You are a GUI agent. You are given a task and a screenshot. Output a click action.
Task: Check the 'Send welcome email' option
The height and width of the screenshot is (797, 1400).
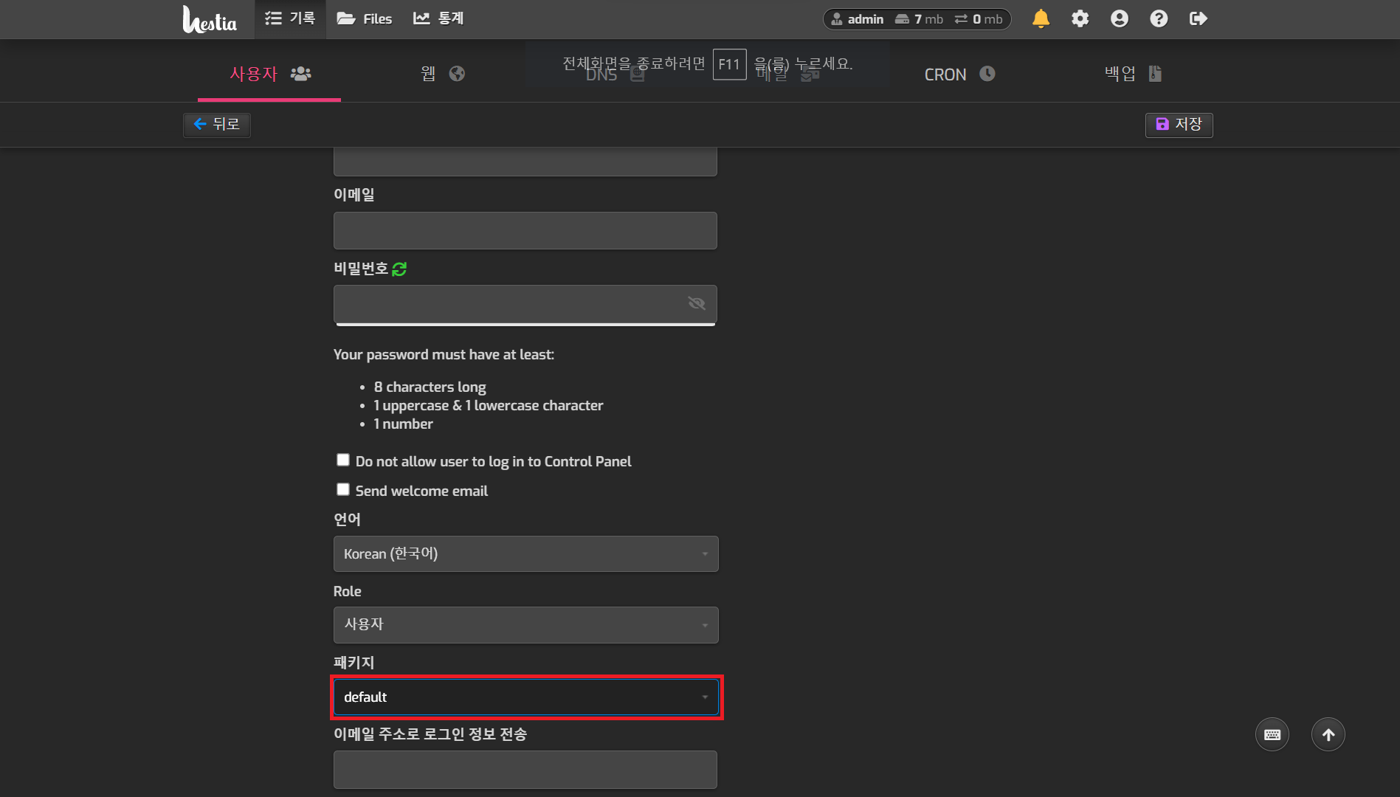point(342,489)
